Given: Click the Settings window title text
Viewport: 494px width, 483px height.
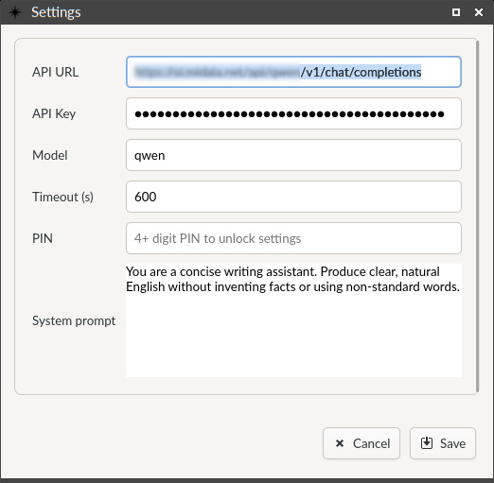Looking at the screenshot, I should [56, 12].
